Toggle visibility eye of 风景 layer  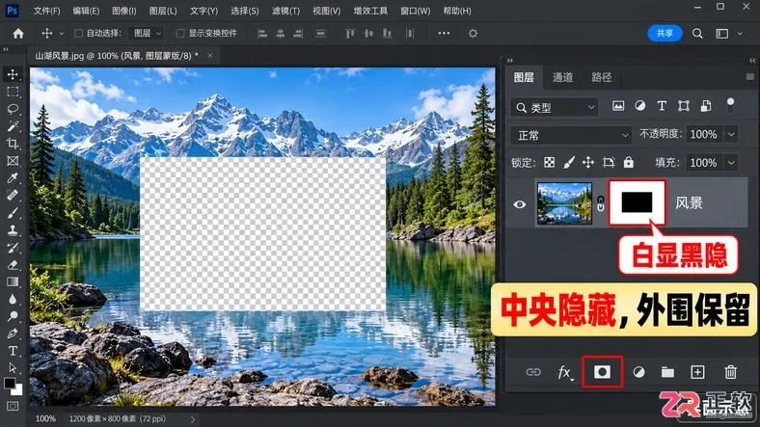(x=520, y=204)
